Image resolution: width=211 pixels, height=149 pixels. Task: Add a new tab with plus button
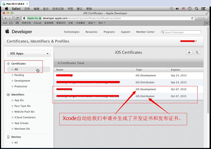(207, 23)
